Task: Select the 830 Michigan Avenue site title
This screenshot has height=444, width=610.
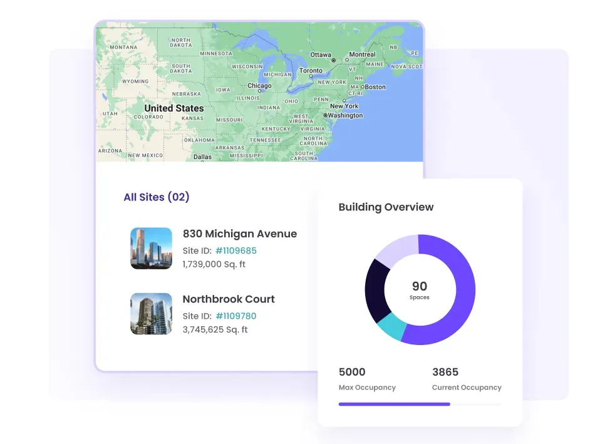Action: click(x=239, y=234)
